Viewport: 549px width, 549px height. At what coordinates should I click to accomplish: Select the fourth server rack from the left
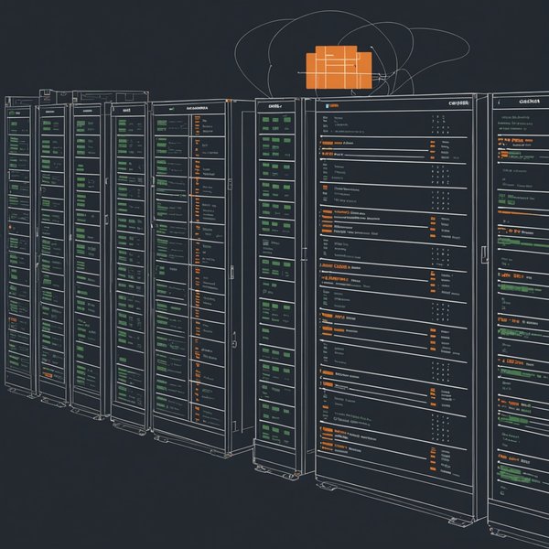tap(128, 256)
